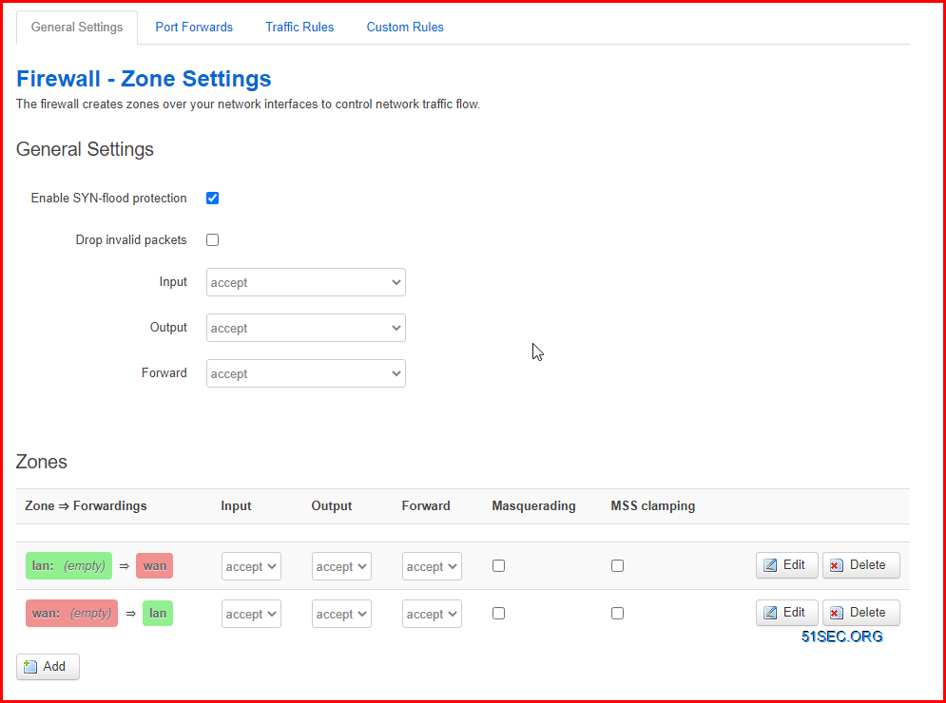Click the "Zones" section heading
Screen dimensions: 946x703
pos(42,462)
